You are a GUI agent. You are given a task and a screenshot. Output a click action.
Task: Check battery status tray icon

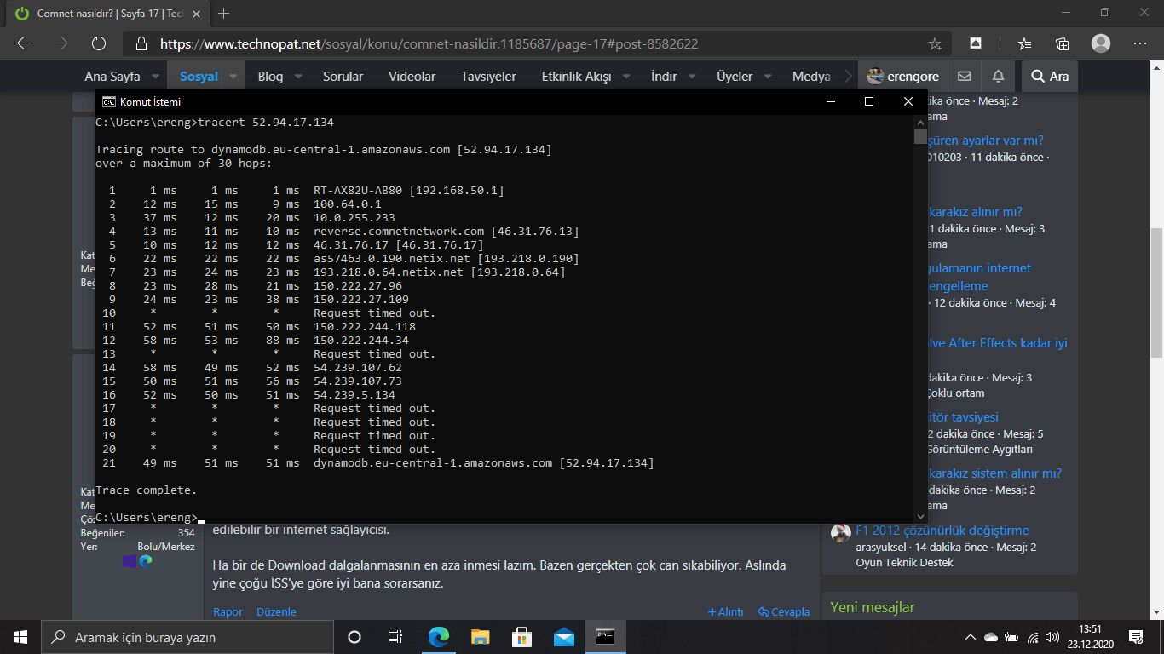pos(1011,637)
